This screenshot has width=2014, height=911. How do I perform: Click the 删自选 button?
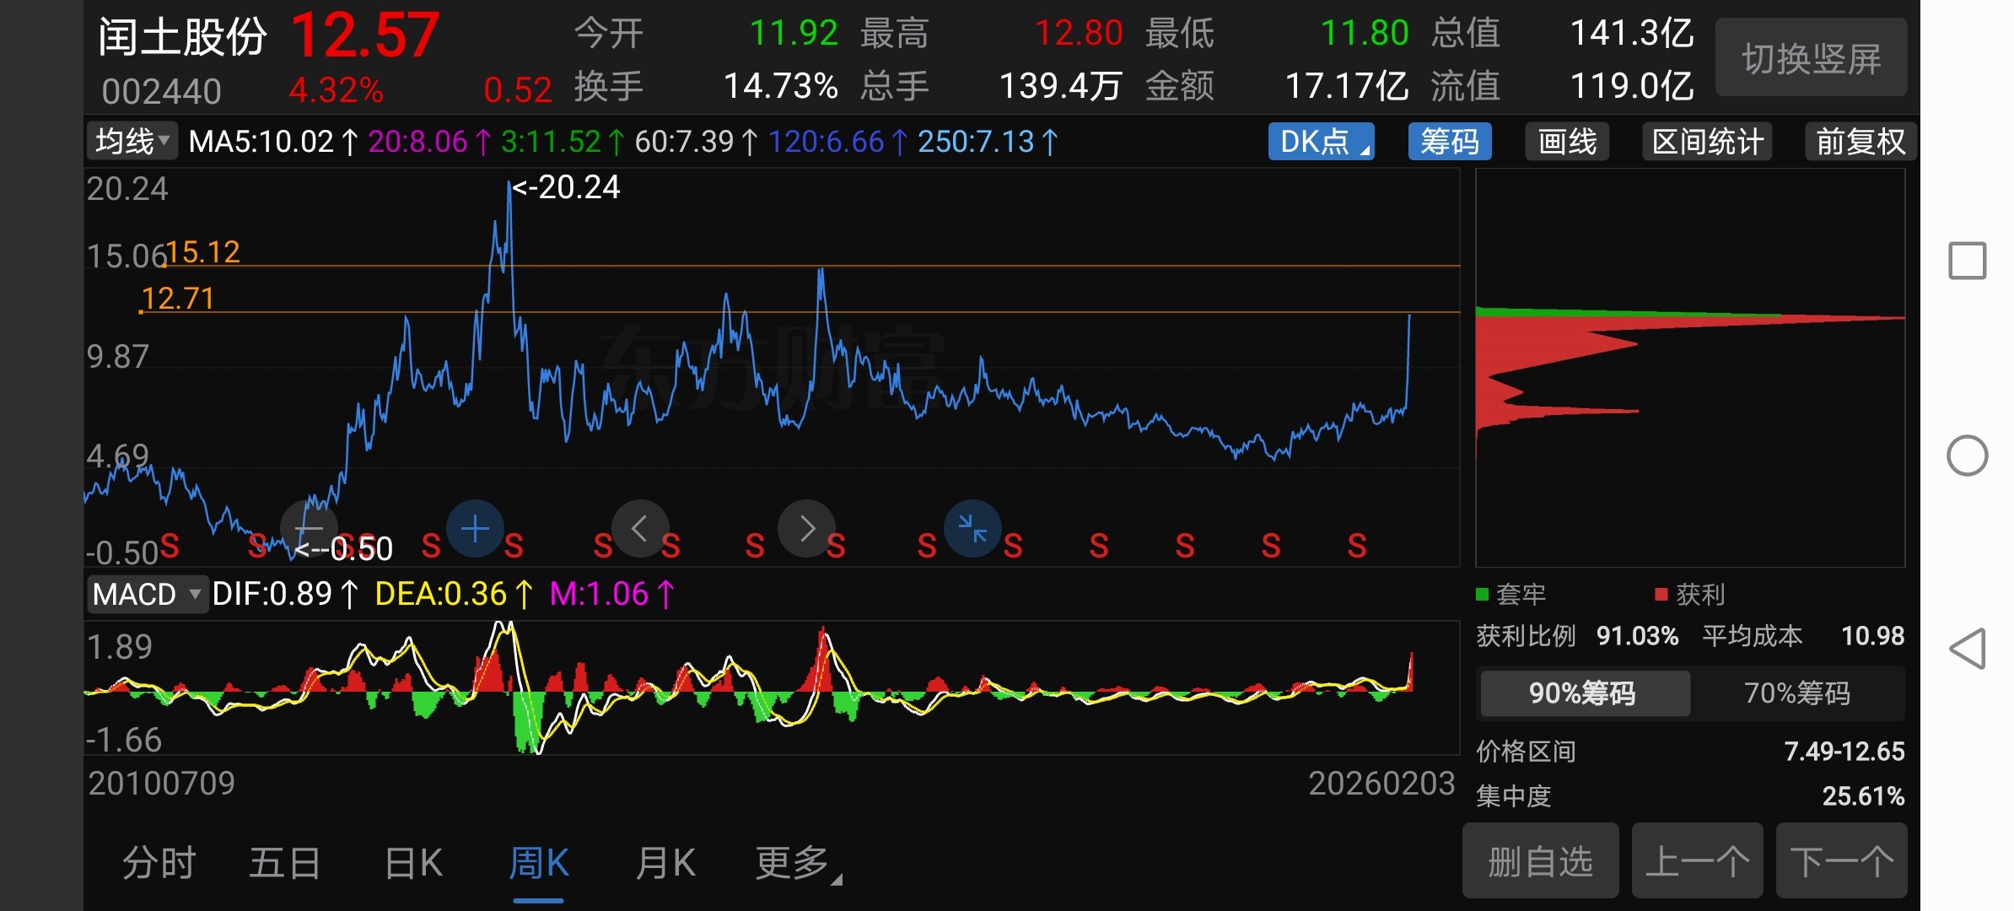1540,861
